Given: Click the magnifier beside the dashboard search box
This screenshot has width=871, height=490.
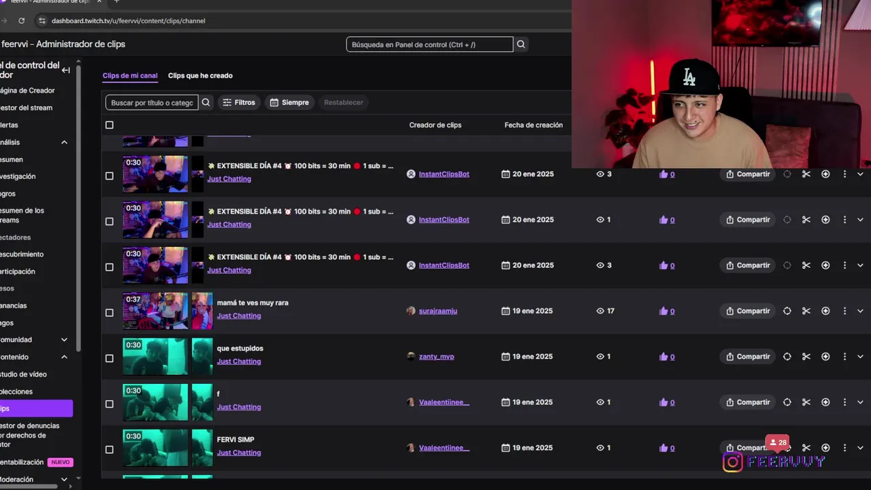Looking at the screenshot, I should (521, 44).
